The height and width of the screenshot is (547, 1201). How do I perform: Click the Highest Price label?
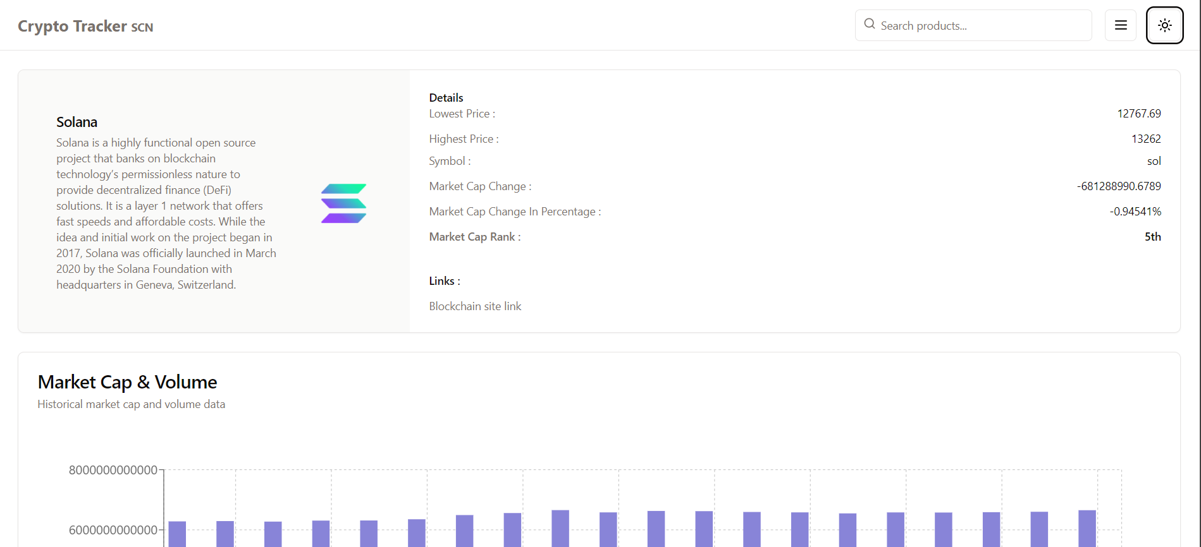coord(464,139)
